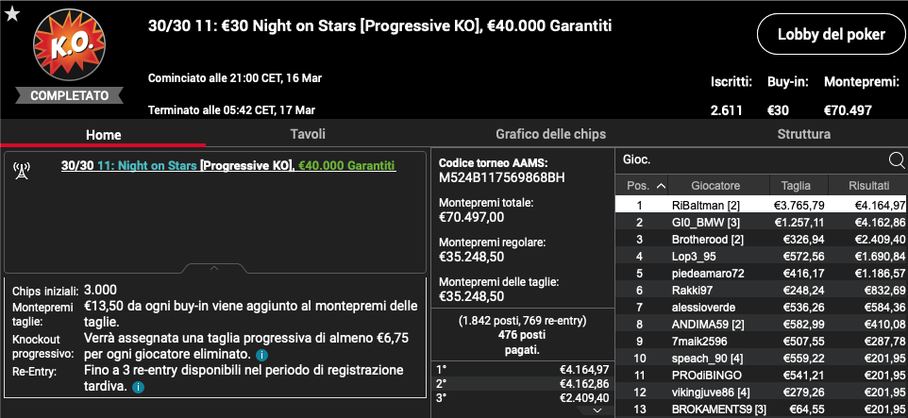The image size is (908, 418).
Task: Sort by Risultati column header
Action: coord(868,186)
